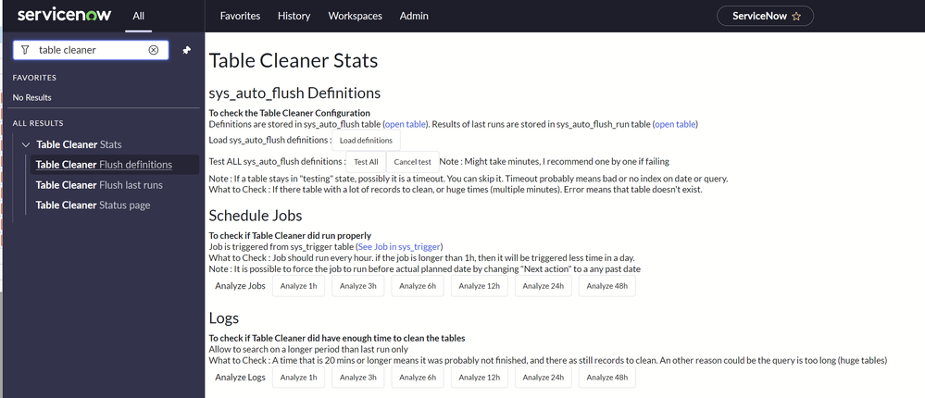The image size is (925, 398).
Task: Analyze Logs for 6h
Action: (x=418, y=378)
